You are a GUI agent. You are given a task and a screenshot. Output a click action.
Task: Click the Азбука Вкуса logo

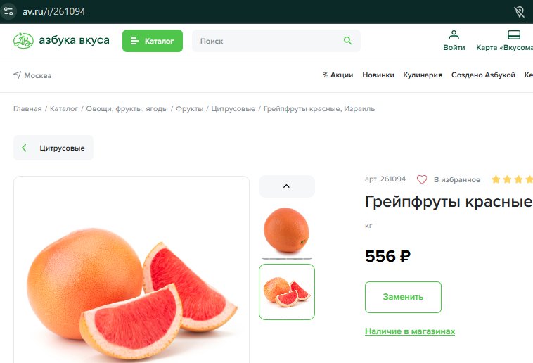click(61, 41)
